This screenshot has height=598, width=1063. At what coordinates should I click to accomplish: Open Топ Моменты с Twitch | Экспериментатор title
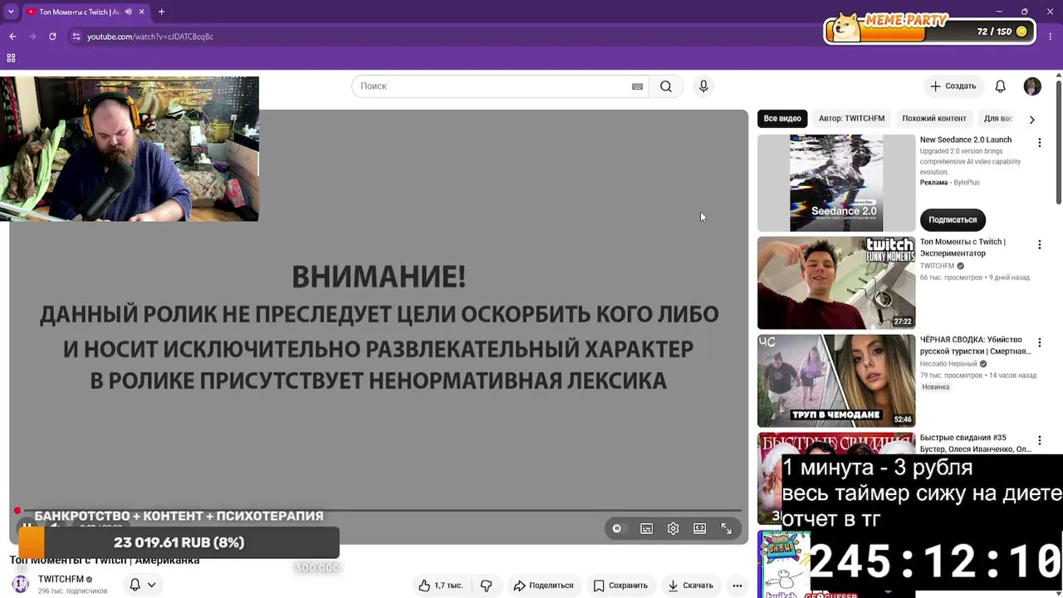click(963, 248)
